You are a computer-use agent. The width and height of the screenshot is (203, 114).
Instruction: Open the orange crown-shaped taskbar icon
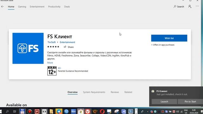click(95, 111)
